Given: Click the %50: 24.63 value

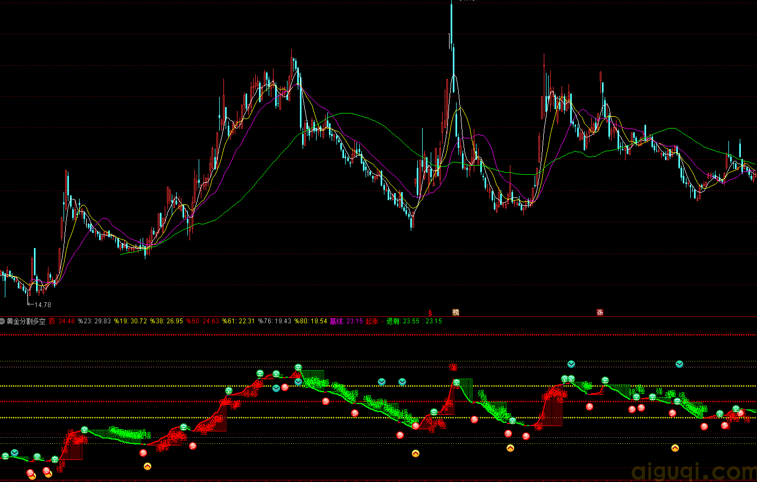Looking at the screenshot, I should click(202, 321).
